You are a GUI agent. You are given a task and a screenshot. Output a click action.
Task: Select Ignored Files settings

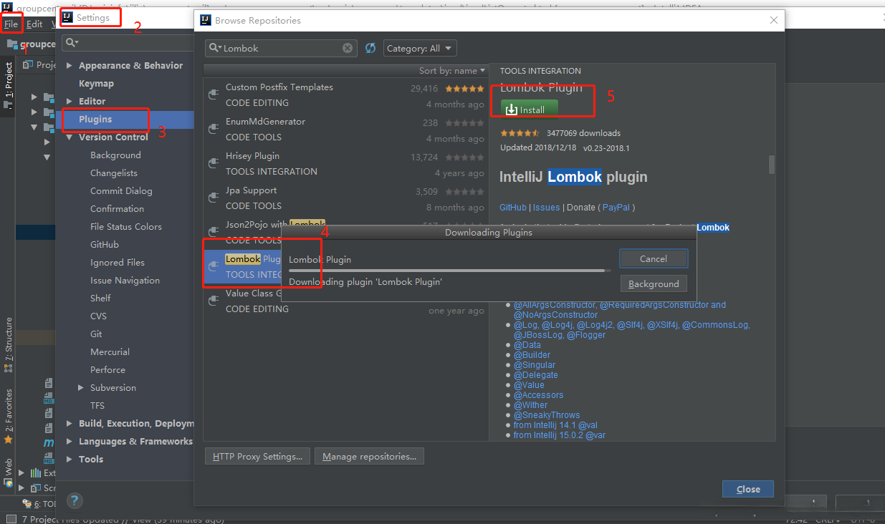click(118, 262)
